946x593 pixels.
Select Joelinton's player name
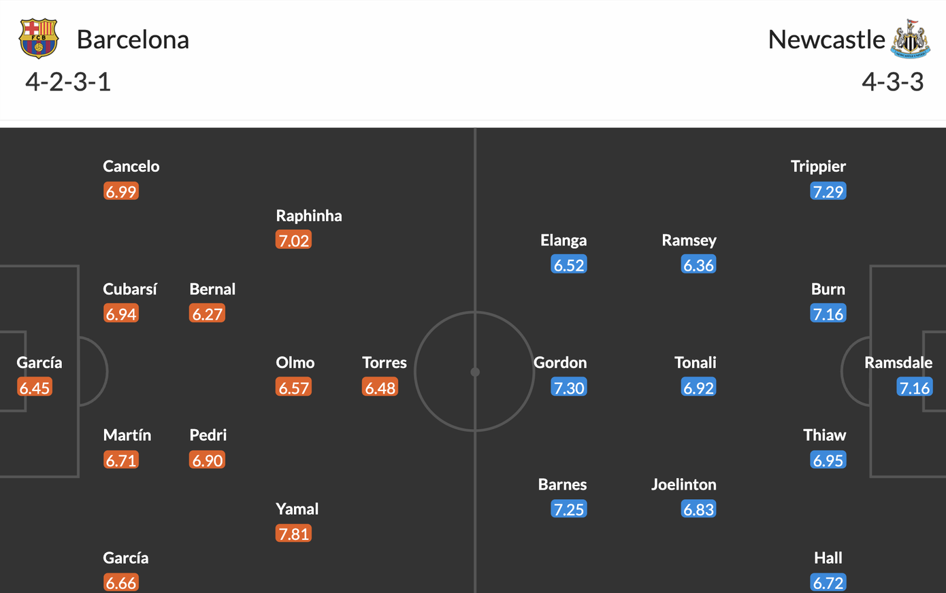click(x=683, y=484)
